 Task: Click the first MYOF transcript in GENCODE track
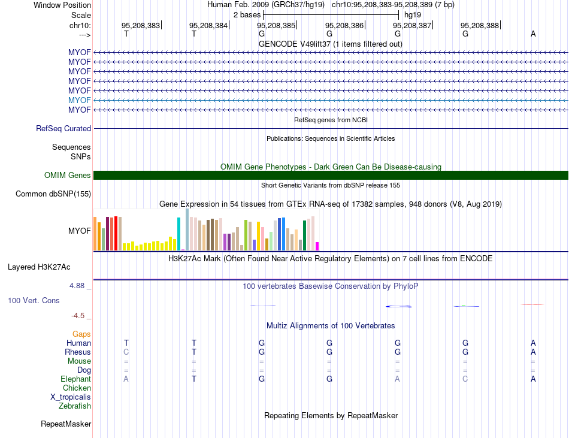coord(331,52)
